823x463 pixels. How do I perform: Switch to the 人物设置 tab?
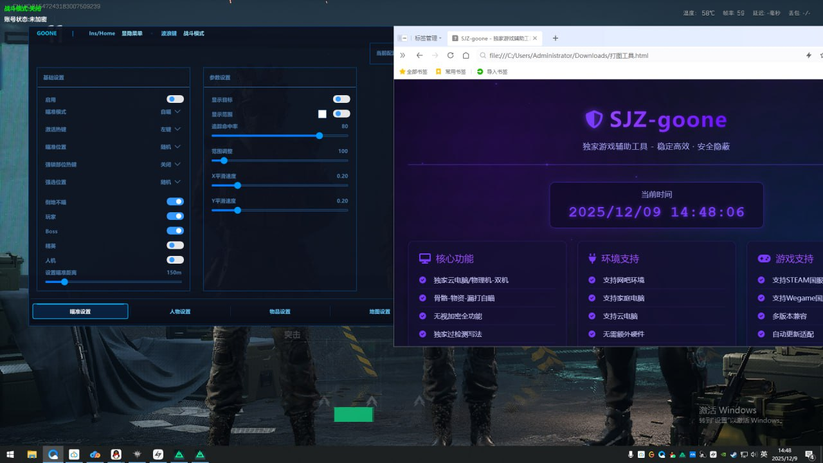point(180,312)
